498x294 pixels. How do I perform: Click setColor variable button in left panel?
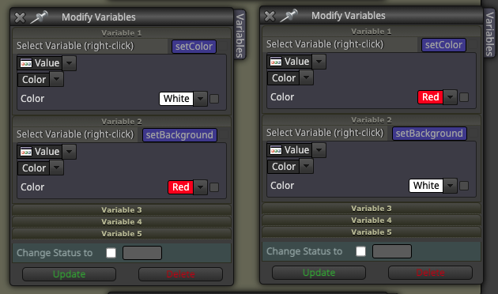[194, 47]
